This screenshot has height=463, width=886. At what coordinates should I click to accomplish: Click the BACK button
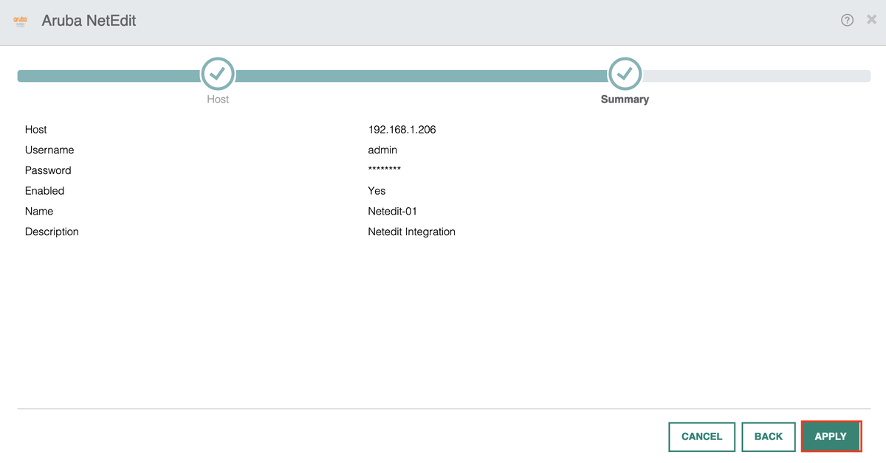click(x=768, y=436)
